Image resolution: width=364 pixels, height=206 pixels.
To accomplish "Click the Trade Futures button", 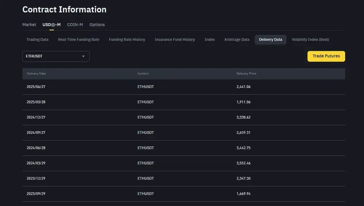I will click(326, 56).
